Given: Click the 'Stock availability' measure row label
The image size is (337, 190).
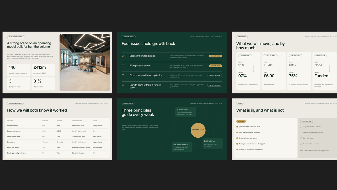Looking at the screenshot, I should point(12,126).
